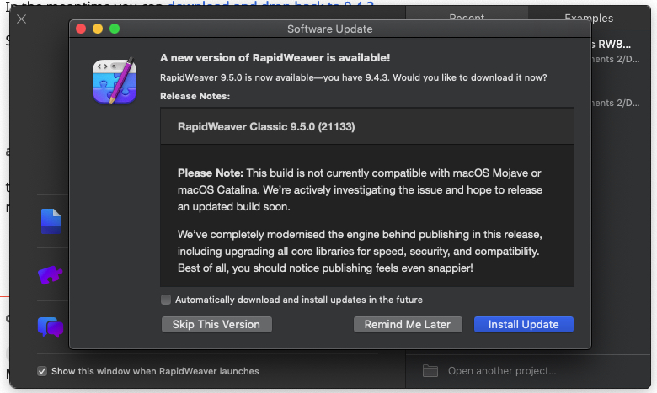Screen dimensions: 657x393
Task: Switch to the Examples tab
Action: click(x=589, y=18)
